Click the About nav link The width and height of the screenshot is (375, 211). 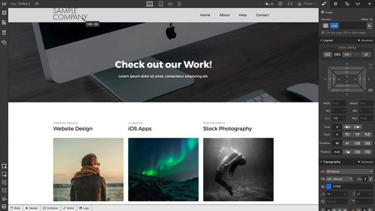pyautogui.click(x=224, y=15)
